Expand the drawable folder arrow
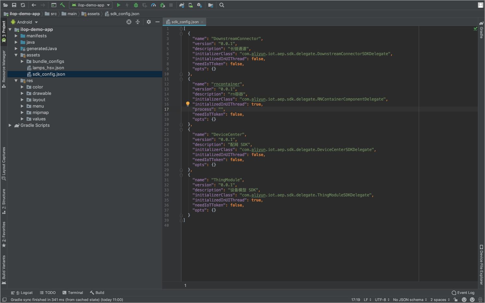Viewport: 485px width, 303px height. tap(22, 93)
